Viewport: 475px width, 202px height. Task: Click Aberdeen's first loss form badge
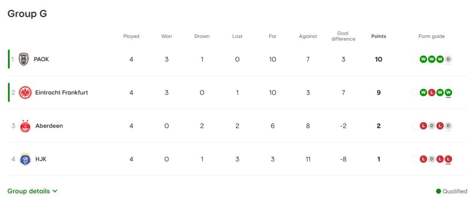(x=423, y=126)
